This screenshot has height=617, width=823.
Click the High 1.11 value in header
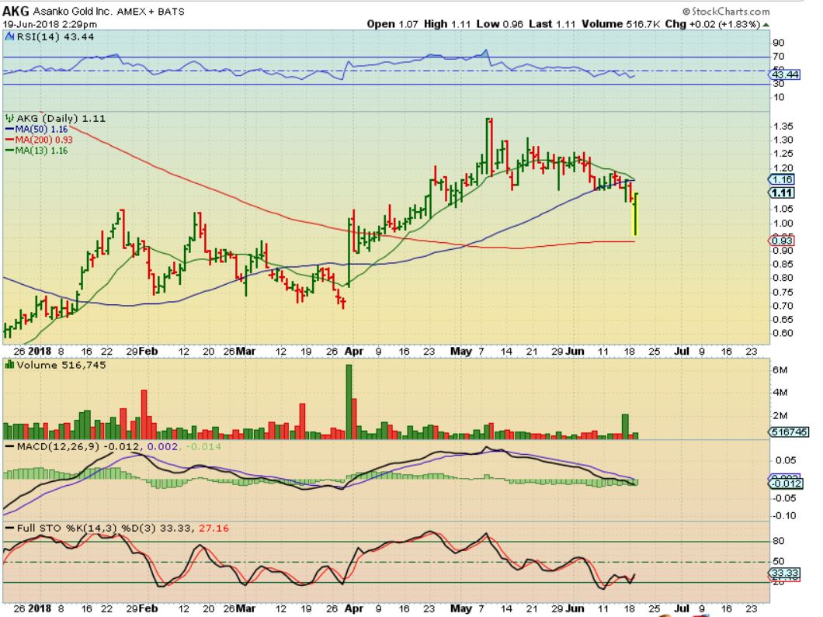click(447, 24)
